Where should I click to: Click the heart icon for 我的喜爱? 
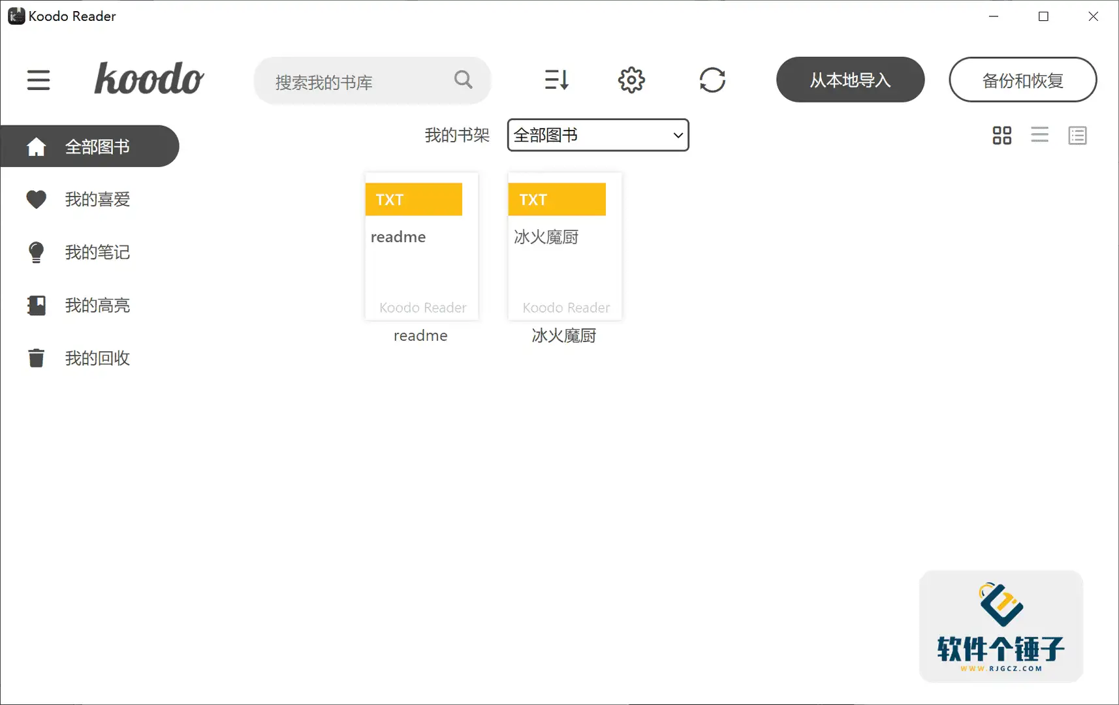pos(37,199)
